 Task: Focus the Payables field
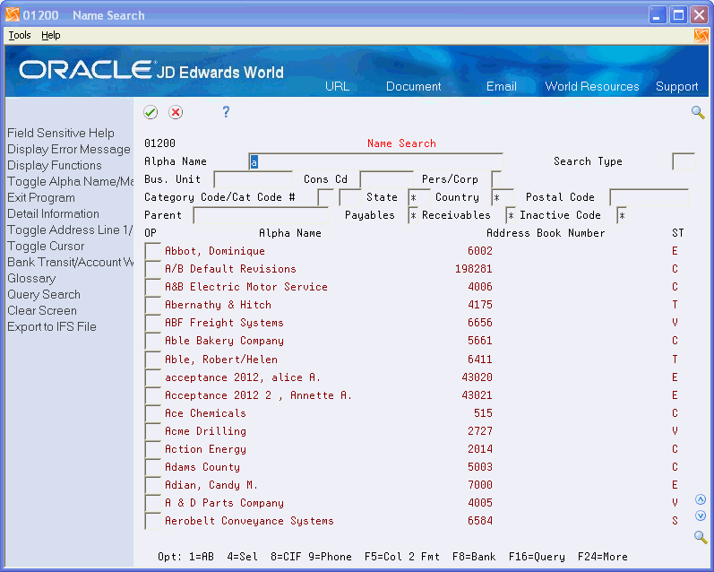[x=413, y=215]
